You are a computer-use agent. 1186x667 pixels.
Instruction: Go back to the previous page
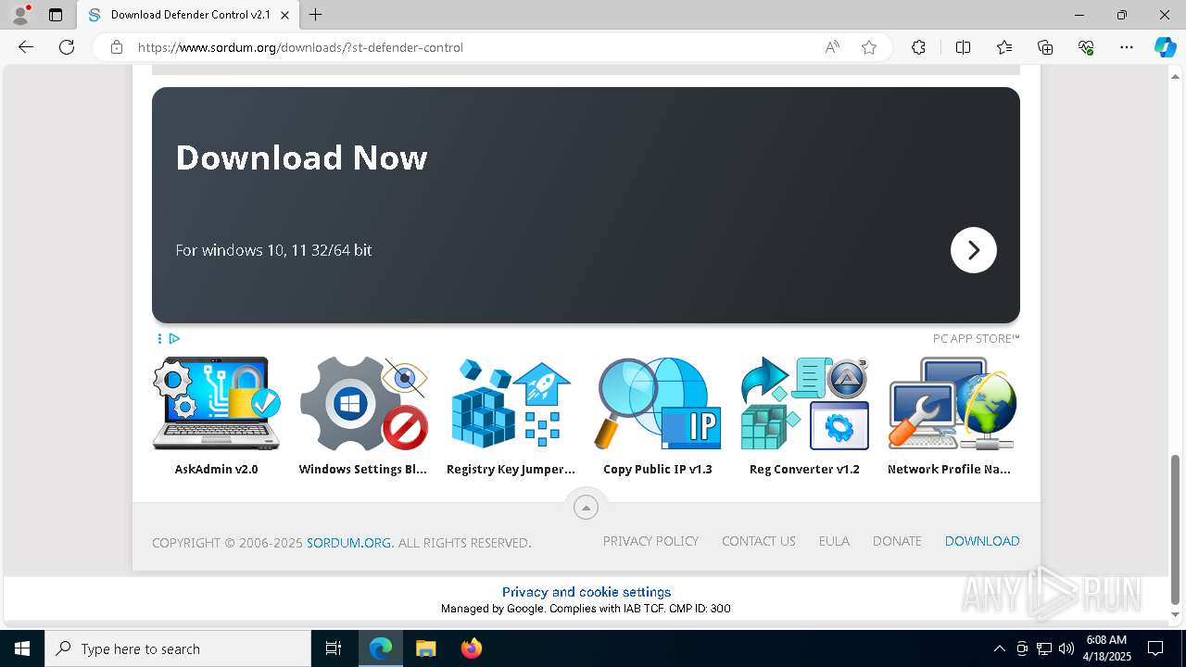(x=26, y=47)
